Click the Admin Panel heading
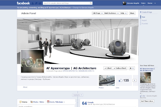Image resolution: width=161 pixels, height=107 pixels. click(28, 13)
